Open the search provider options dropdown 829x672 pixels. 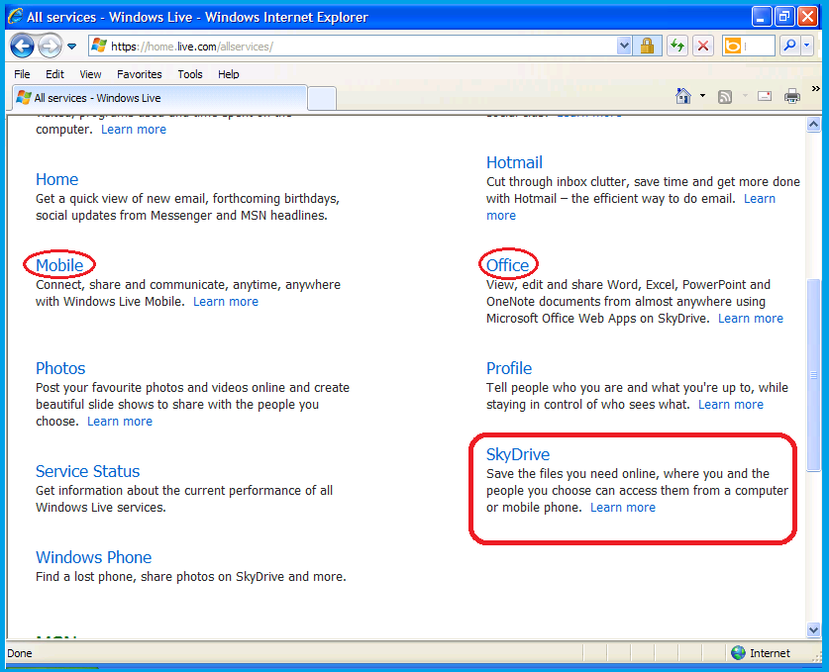(806, 46)
